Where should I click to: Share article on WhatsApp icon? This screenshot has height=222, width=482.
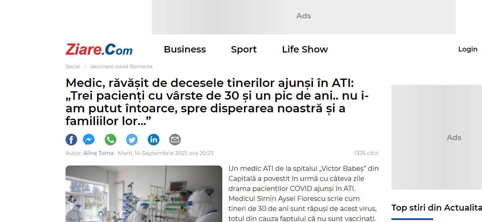[111, 139]
